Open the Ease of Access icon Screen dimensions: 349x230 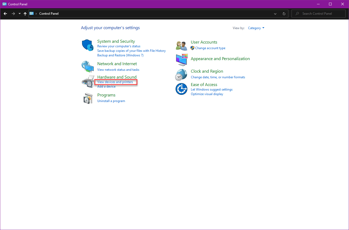(x=181, y=89)
